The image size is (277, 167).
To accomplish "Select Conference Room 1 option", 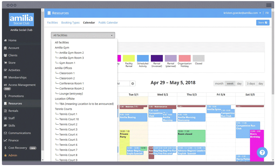I will [x=71, y=83].
